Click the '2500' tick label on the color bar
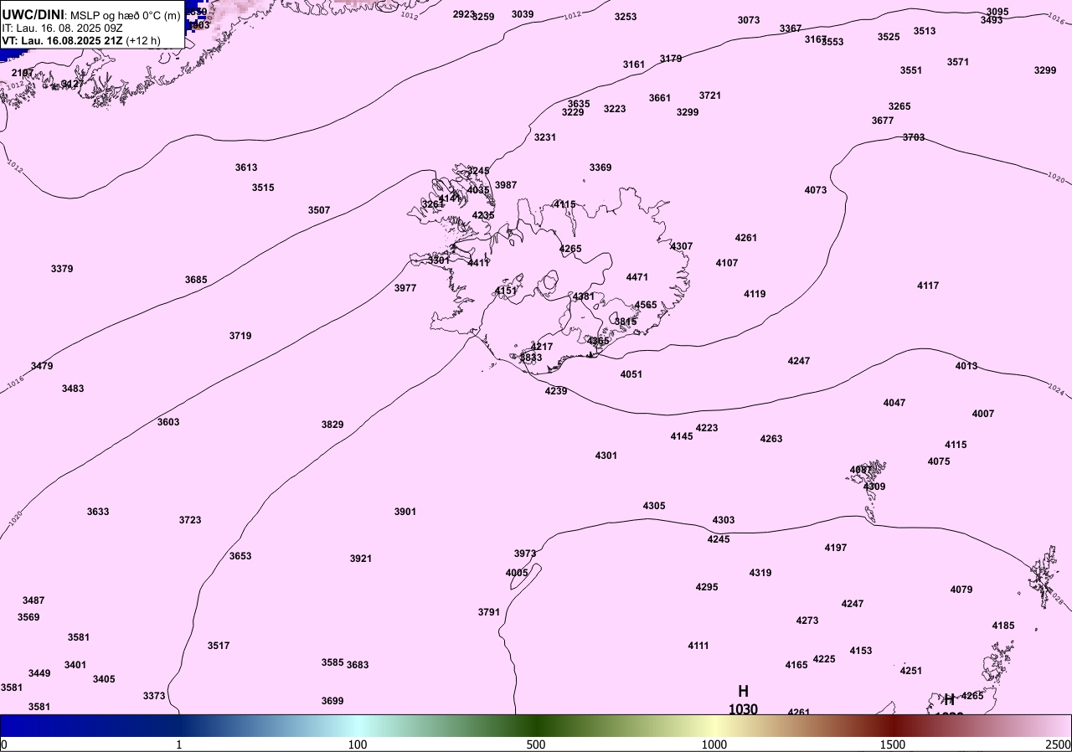Image resolution: width=1072 pixels, height=752 pixels. 1059,744
